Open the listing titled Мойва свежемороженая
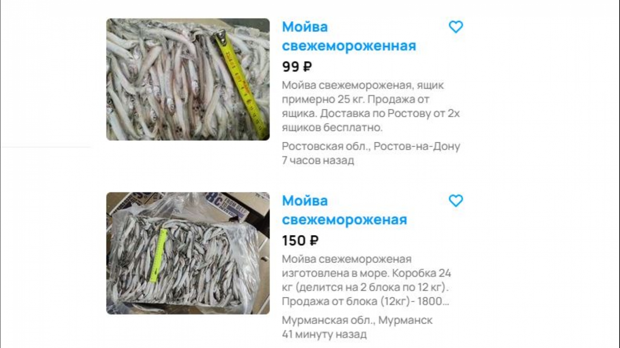Image resolution: width=620 pixels, height=348 pixels. 344,210
